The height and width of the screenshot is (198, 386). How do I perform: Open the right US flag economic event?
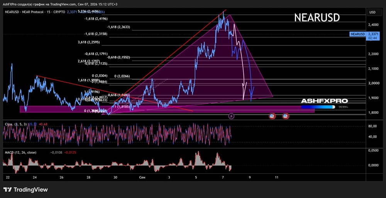pyautogui.click(x=285, y=116)
